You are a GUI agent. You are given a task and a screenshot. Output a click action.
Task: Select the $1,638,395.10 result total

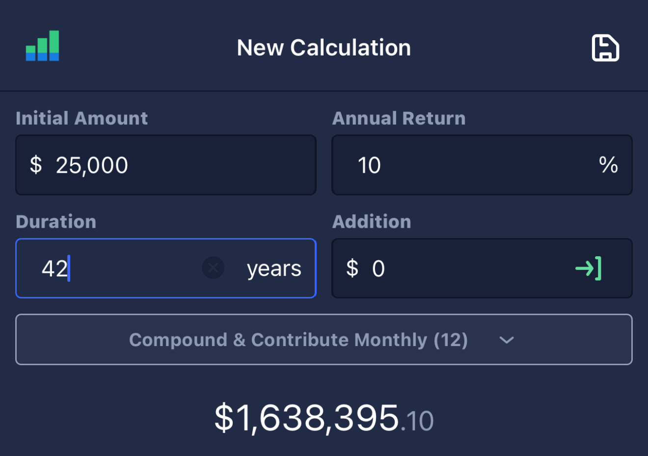click(x=324, y=418)
